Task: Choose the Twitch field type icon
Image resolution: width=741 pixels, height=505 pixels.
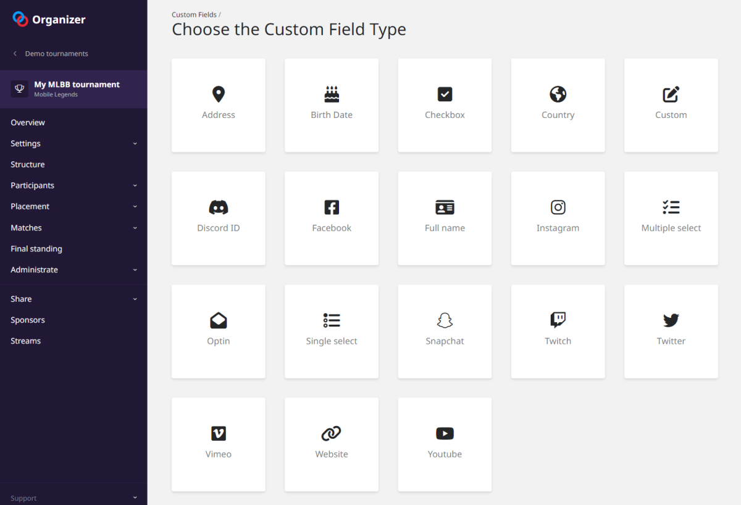Action: click(x=558, y=320)
